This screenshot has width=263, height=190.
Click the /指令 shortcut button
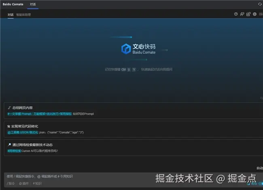11,184
